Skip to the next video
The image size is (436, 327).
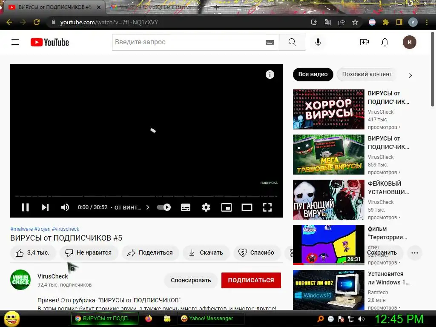tap(45, 207)
